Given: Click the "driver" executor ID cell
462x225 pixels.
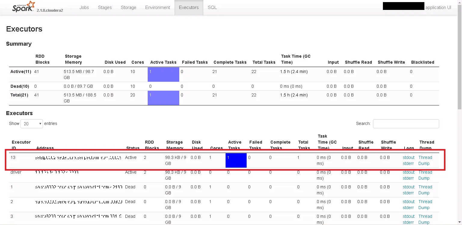Looking at the screenshot, I should (x=16, y=172).
